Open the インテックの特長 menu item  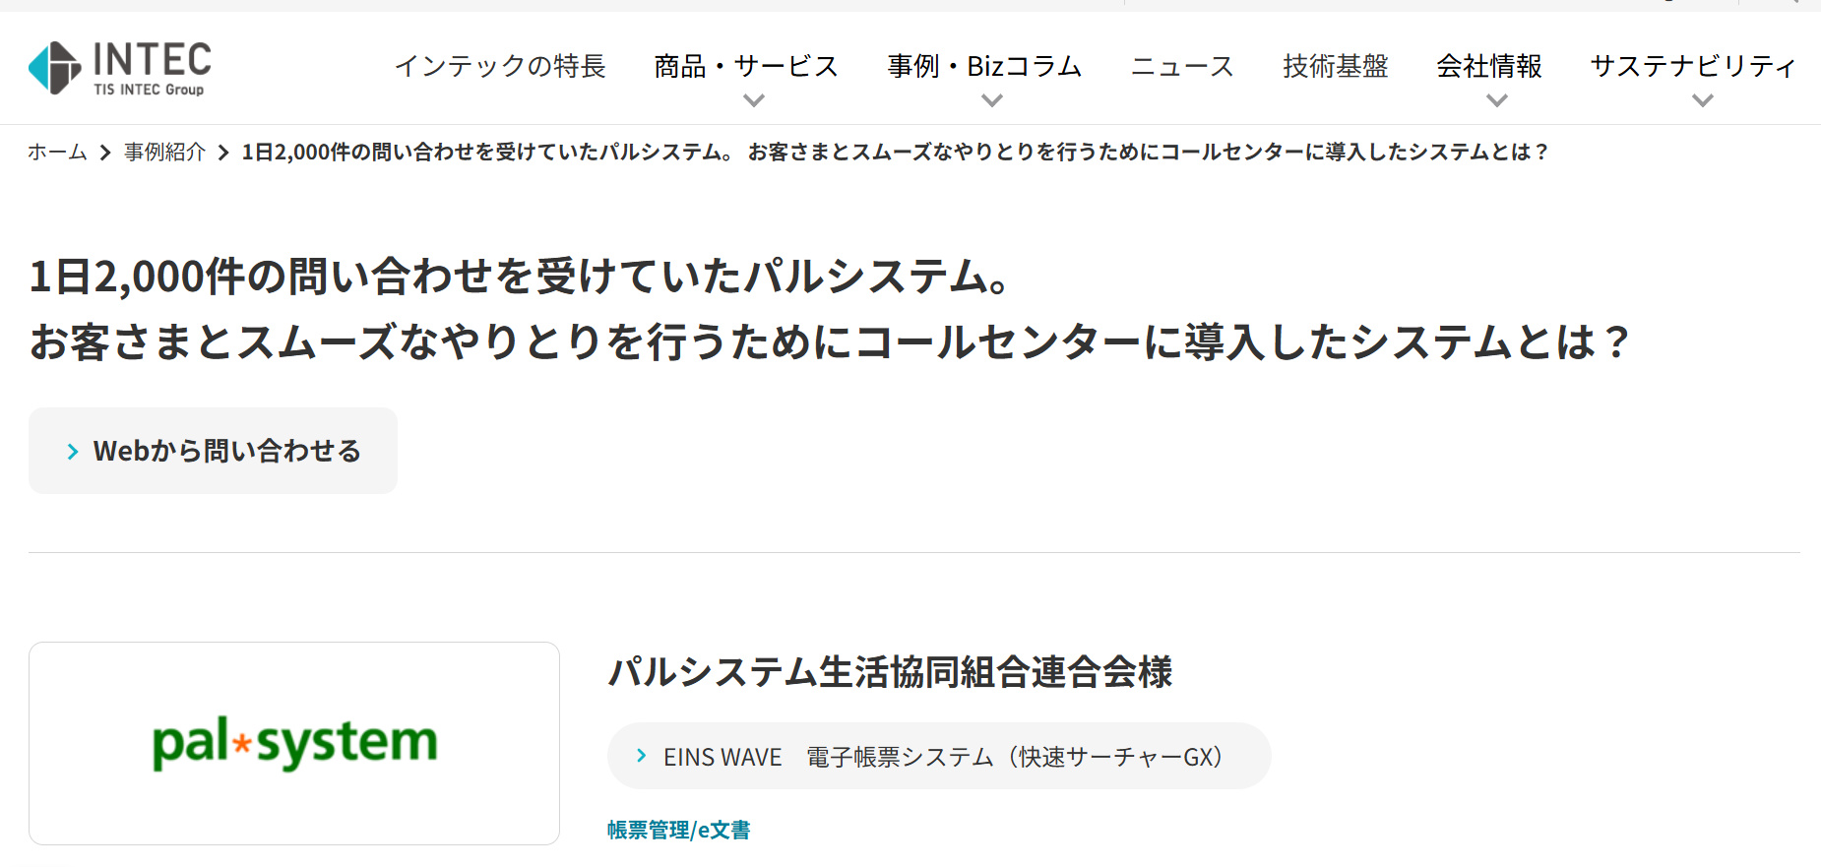coord(500,66)
